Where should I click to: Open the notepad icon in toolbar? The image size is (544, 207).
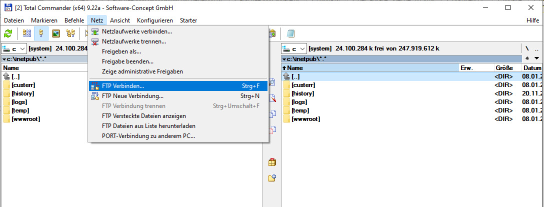click(x=290, y=33)
